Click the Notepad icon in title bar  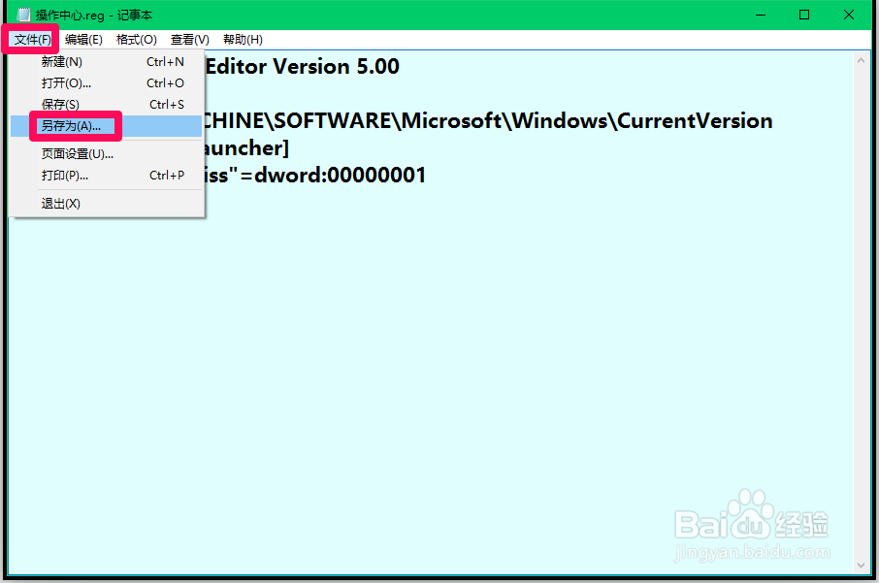click(23, 15)
